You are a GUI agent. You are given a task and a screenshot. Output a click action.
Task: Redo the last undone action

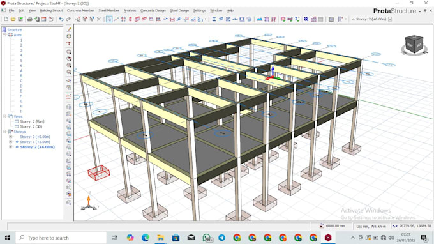(x=68, y=19)
